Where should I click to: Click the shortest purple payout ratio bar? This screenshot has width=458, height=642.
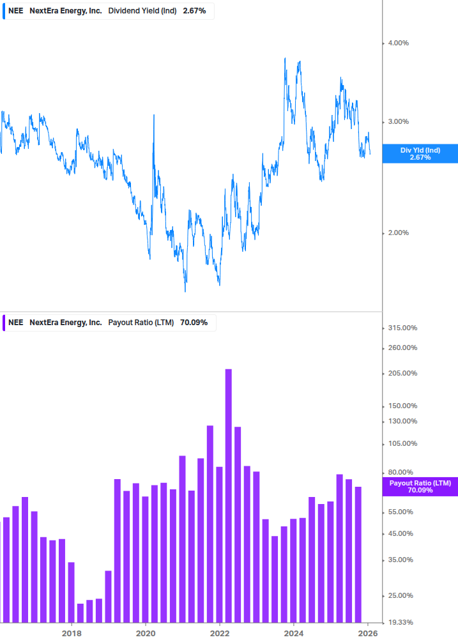click(x=80, y=613)
